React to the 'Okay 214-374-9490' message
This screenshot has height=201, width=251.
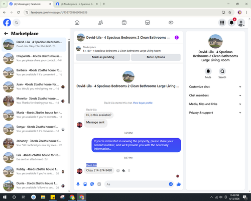coord(118,170)
